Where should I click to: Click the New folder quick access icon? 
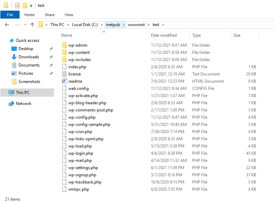coord(25,5)
